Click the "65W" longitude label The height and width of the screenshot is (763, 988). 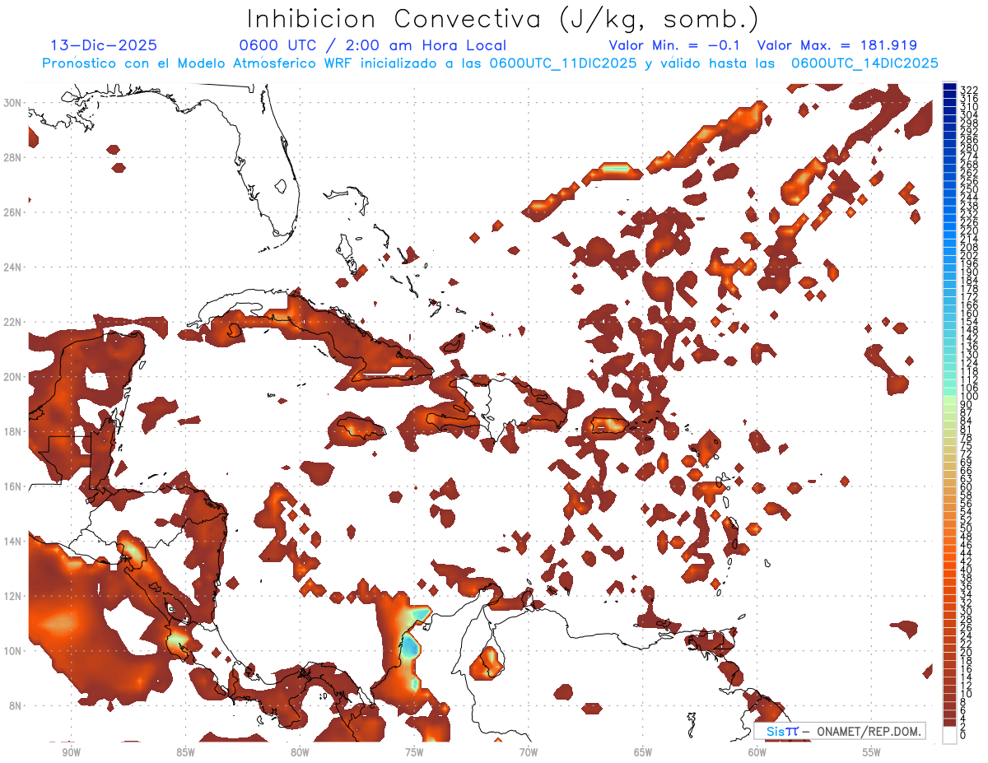coord(643,752)
